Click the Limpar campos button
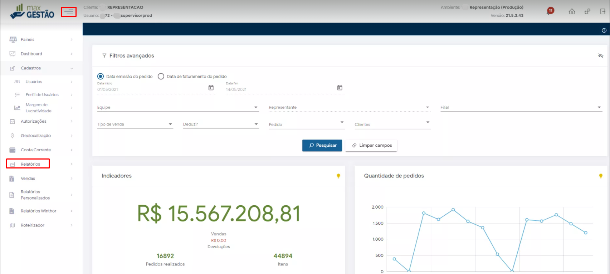The width and height of the screenshot is (610, 274). pyautogui.click(x=371, y=146)
